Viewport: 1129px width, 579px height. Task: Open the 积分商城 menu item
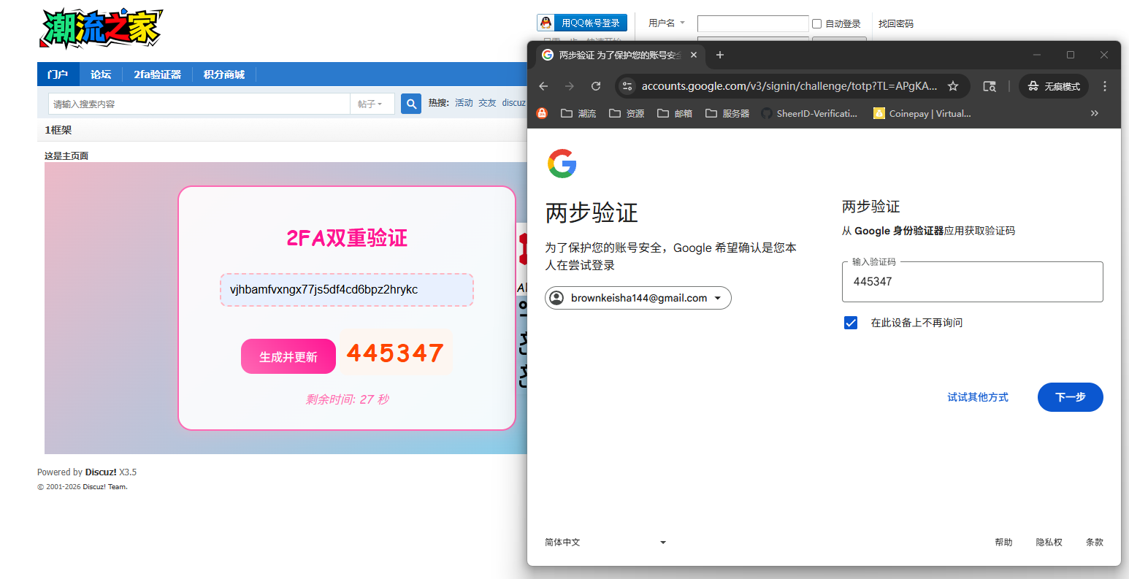pyautogui.click(x=223, y=74)
